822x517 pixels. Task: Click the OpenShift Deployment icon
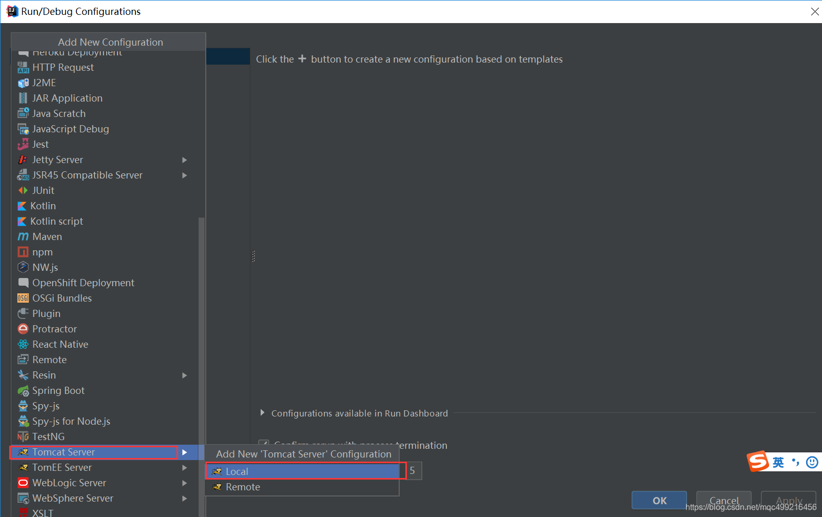pyautogui.click(x=23, y=283)
